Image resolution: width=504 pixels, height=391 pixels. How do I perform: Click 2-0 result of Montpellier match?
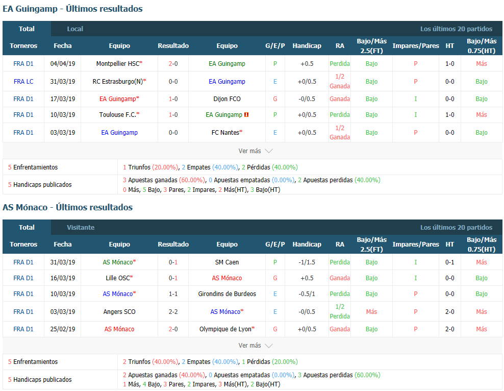(173, 64)
